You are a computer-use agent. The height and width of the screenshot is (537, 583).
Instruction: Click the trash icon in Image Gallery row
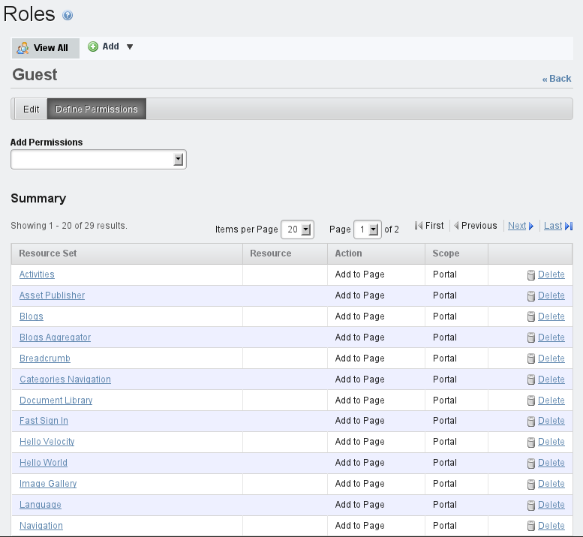531,484
